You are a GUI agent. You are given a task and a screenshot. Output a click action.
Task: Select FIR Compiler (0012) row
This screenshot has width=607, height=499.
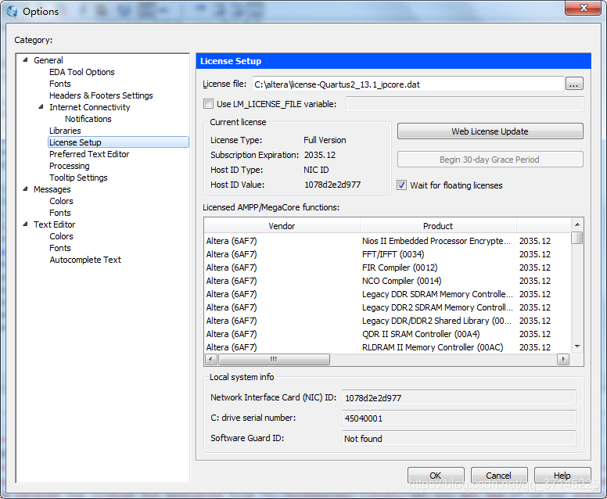[387, 267]
